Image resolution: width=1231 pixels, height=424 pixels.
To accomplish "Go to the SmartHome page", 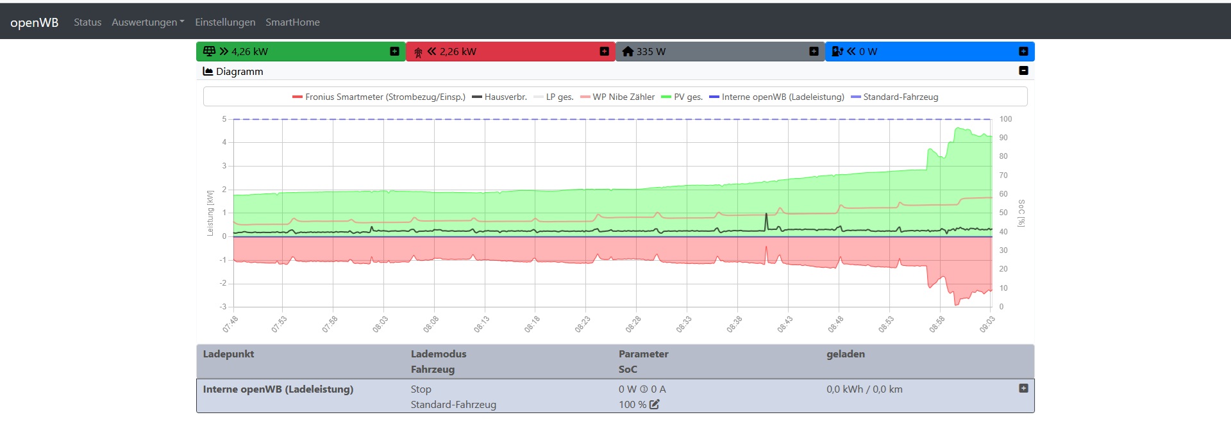I will (x=292, y=22).
